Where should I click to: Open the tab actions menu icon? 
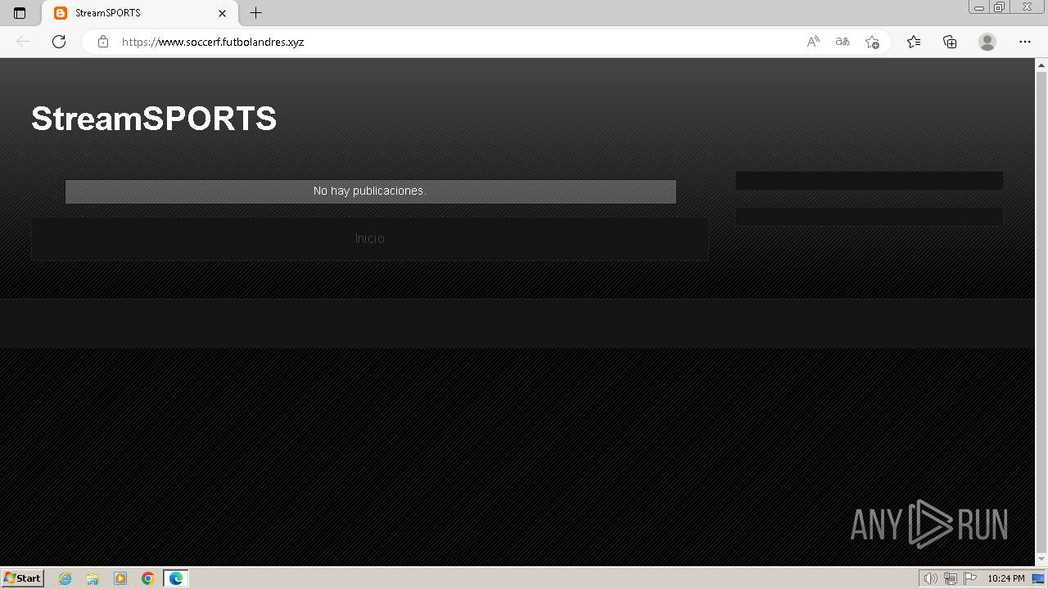point(20,13)
